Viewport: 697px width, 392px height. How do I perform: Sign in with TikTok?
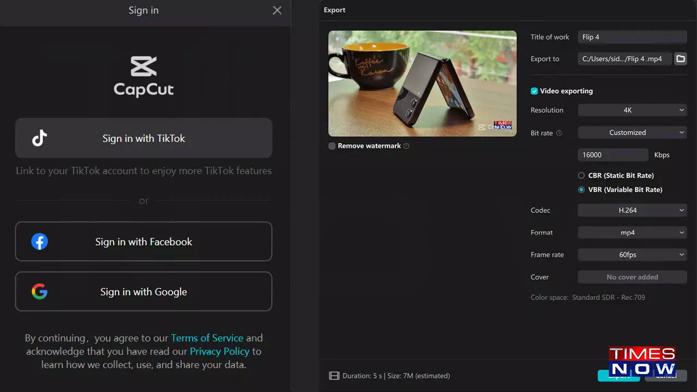coord(144,138)
